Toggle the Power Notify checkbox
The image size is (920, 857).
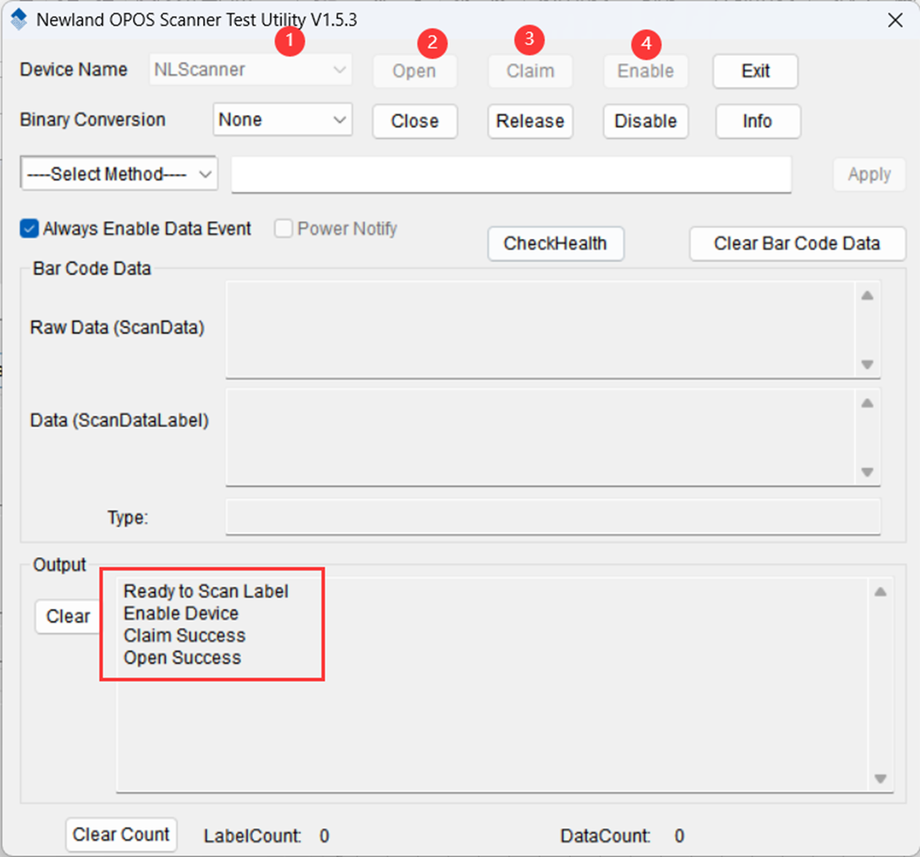283,228
